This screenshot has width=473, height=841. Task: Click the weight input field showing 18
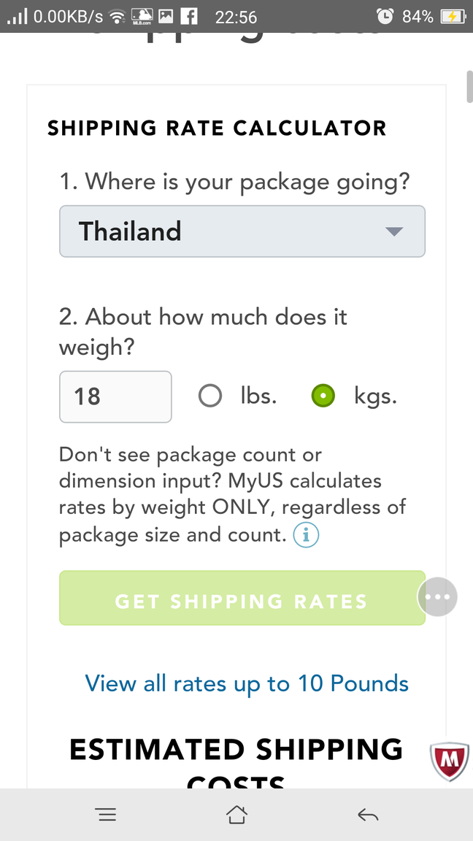point(115,397)
